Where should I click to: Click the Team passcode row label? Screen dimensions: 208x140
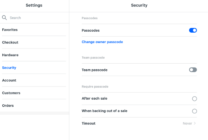[x=94, y=70]
